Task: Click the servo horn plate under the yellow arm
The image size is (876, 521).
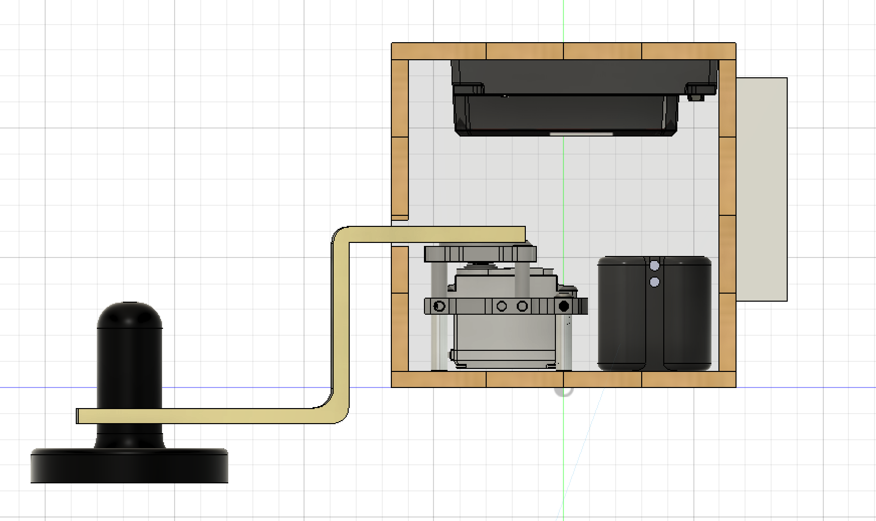Action: [x=480, y=253]
